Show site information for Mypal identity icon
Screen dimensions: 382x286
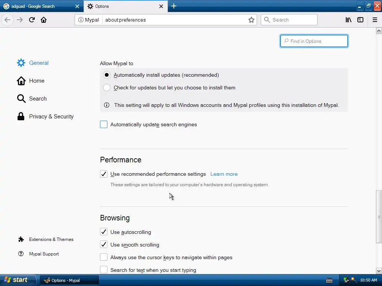coord(88,20)
